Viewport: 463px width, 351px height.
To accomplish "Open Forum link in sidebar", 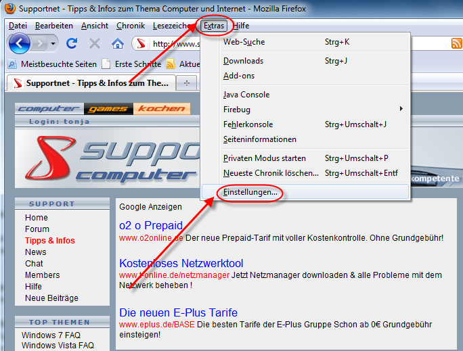I will [37, 229].
